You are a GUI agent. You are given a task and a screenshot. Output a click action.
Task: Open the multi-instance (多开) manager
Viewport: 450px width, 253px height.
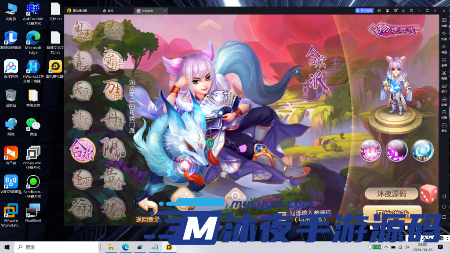pyautogui.click(x=444, y=88)
